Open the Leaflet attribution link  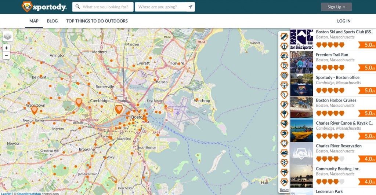pos(6,194)
